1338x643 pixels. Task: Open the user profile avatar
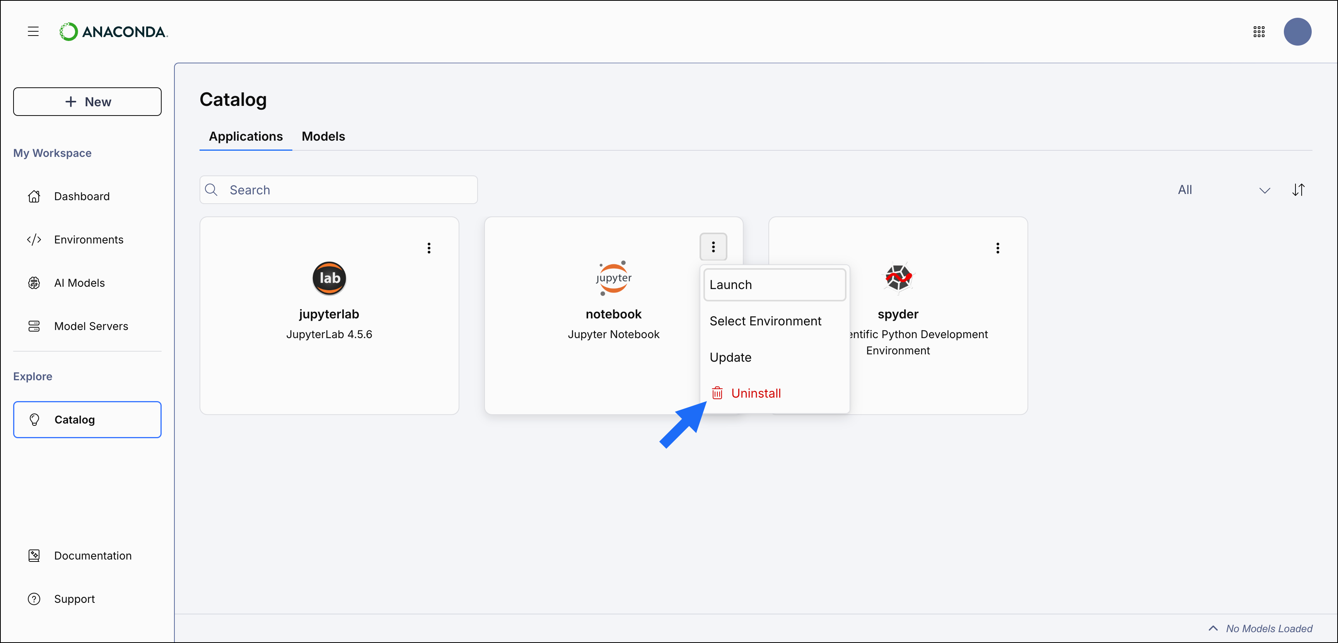tap(1297, 32)
